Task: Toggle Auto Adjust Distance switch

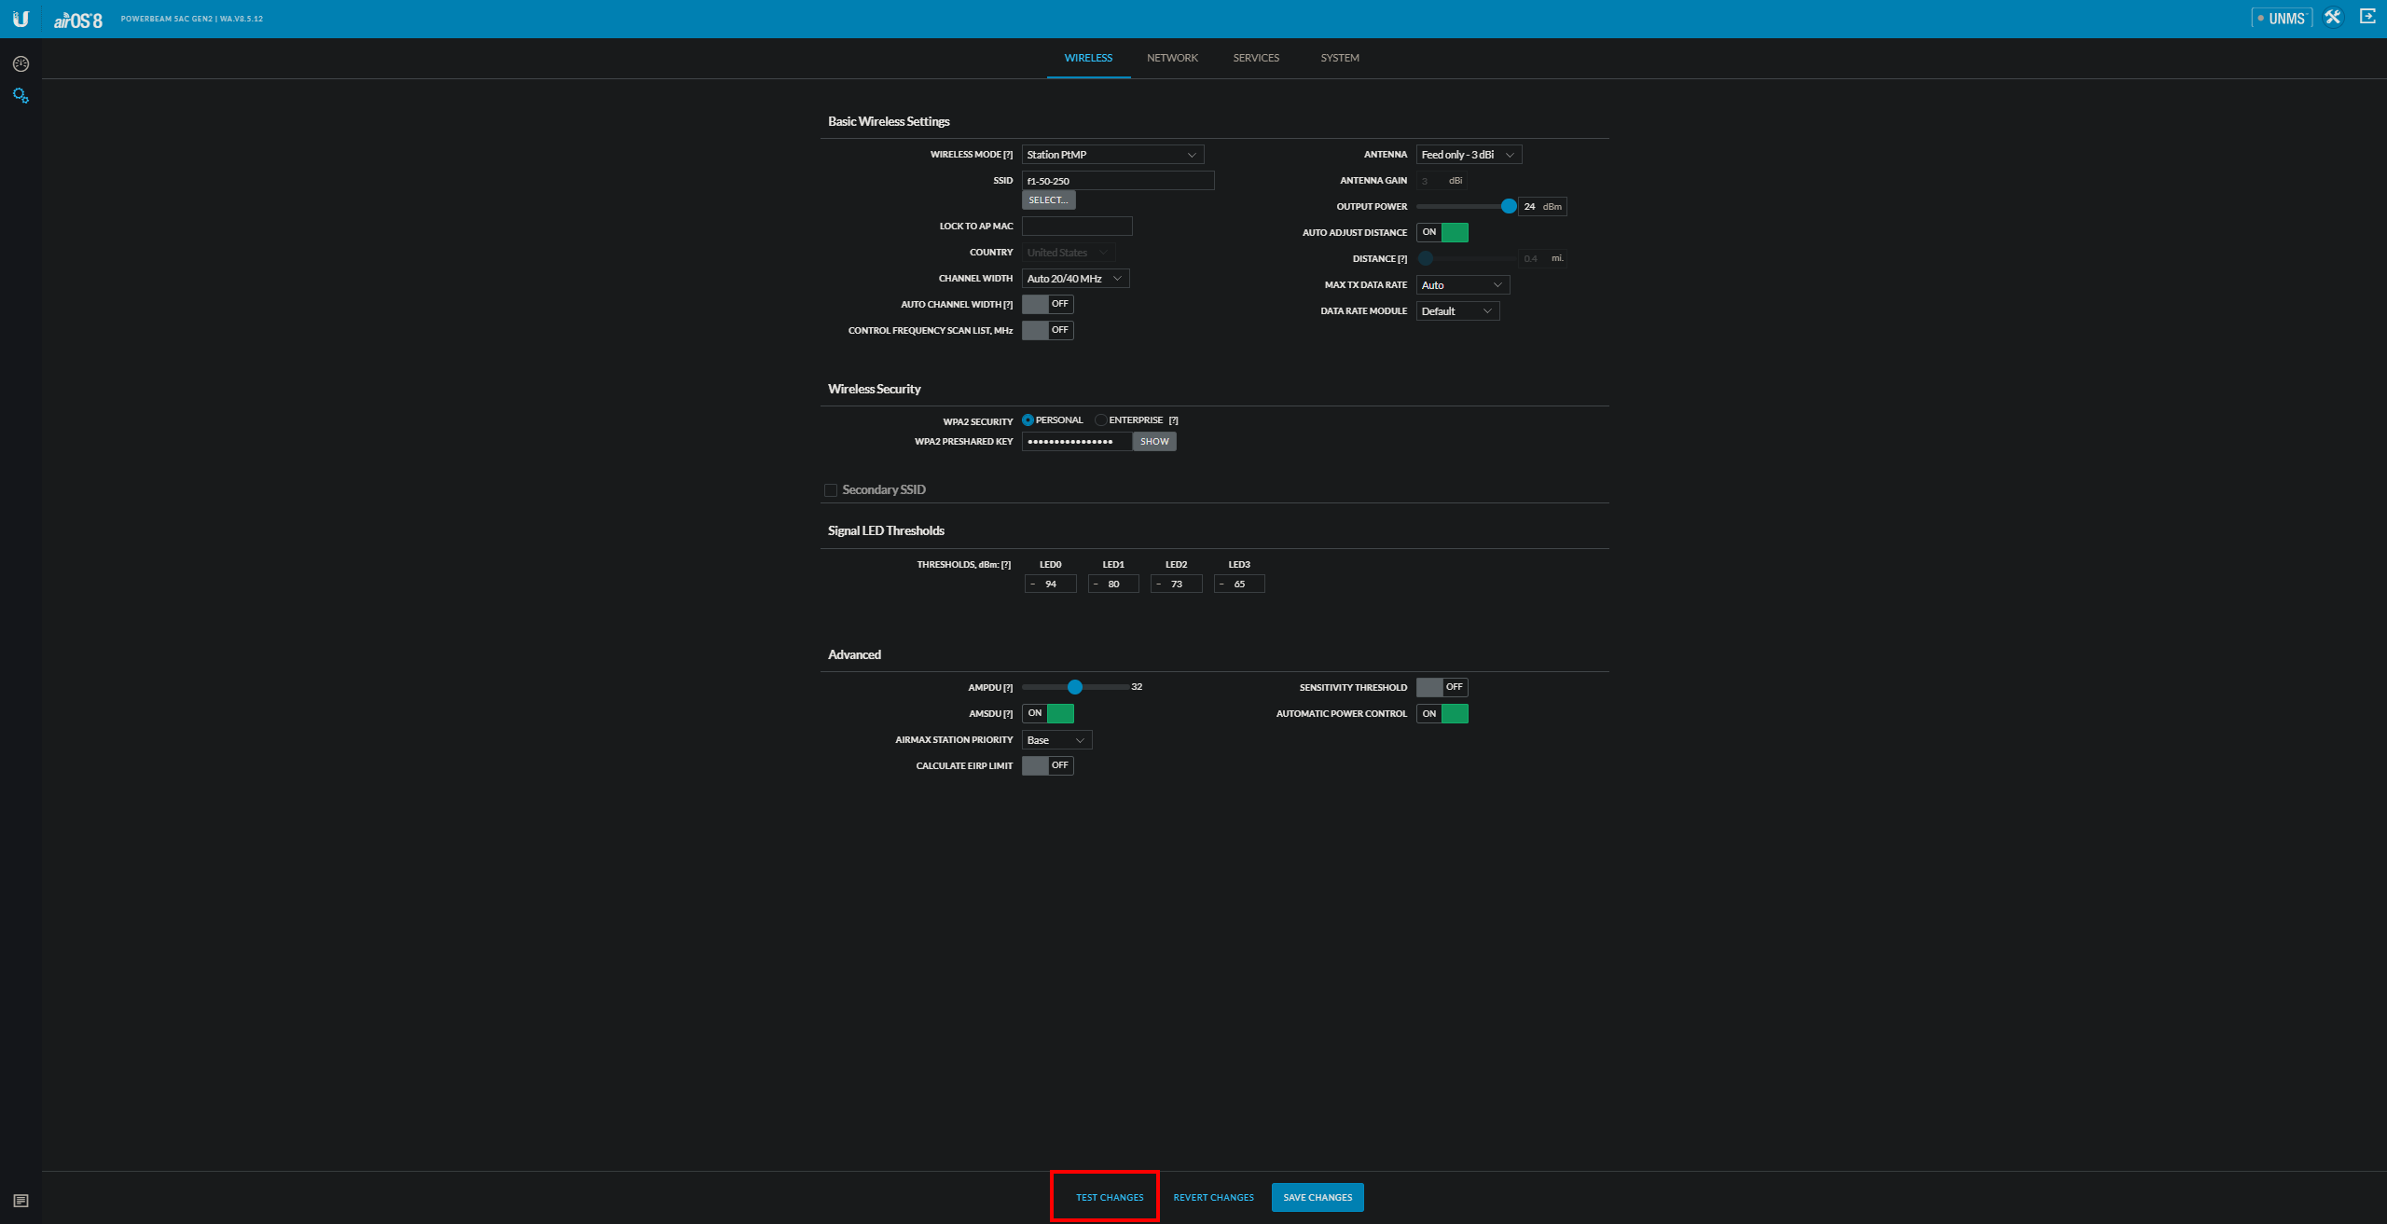Action: coord(1442,232)
